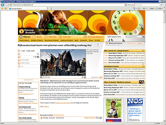Play the article audio clip
Viewport: 166px width, 125px height.
(x=38, y=54)
